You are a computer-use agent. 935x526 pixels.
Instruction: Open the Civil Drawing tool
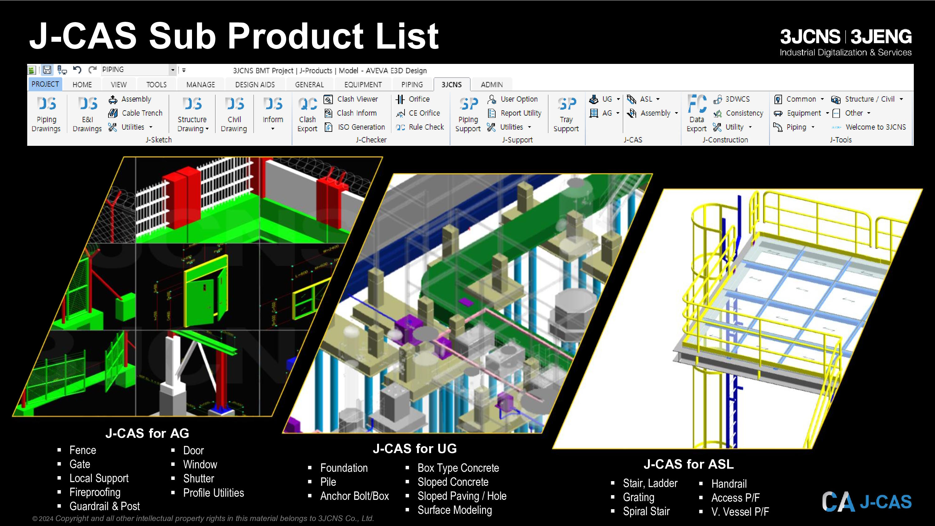[234, 114]
